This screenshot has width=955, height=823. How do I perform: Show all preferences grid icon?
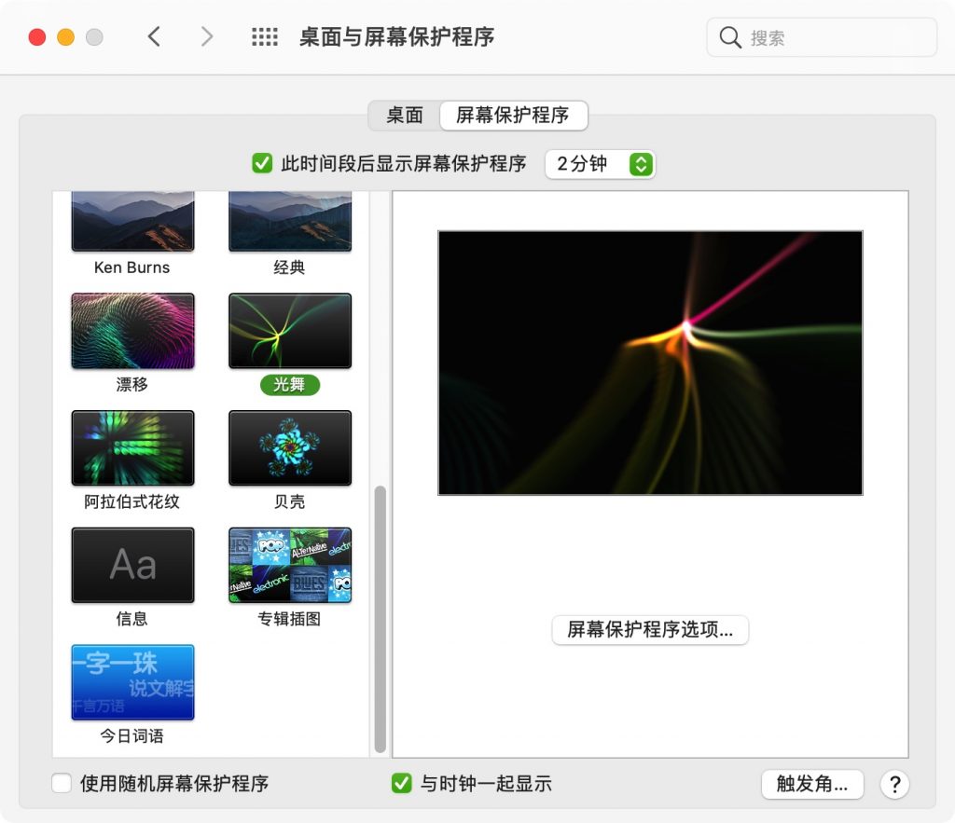point(265,37)
